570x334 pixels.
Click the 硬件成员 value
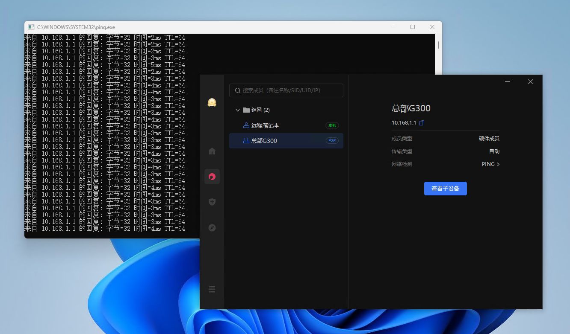tap(489, 139)
